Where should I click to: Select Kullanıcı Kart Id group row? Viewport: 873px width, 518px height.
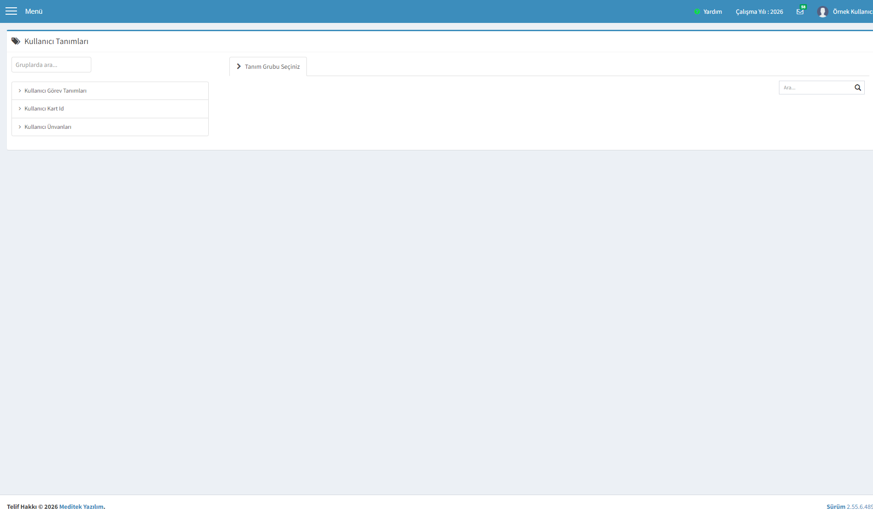pyautogui.click(x=110, y=109)
